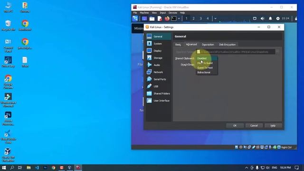Screen dimensions: 304x171
Task: Open the Storage settings category
Action: coord(158,58)
